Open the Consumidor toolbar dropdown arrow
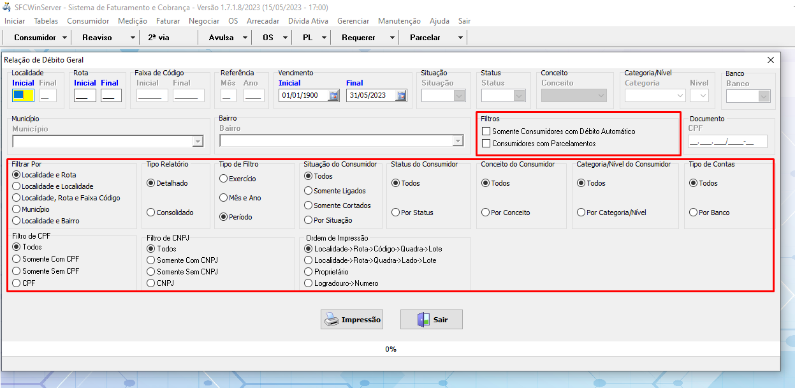Screen dimensions: 795x388 tap(66, 38)
